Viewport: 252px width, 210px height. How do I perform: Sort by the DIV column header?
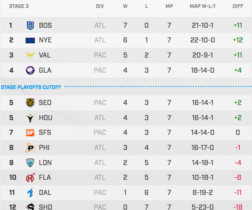coord(100,7)
